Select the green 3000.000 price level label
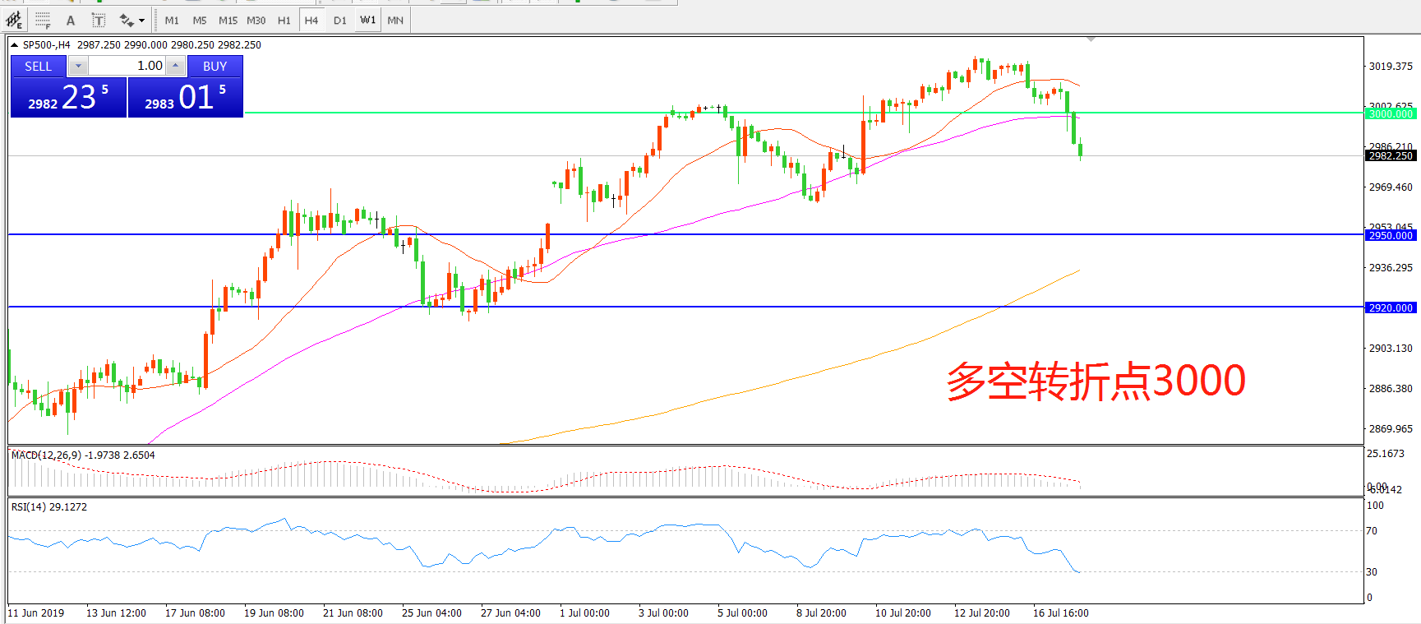This screenshot has height=624, width=1421. 1391,114
